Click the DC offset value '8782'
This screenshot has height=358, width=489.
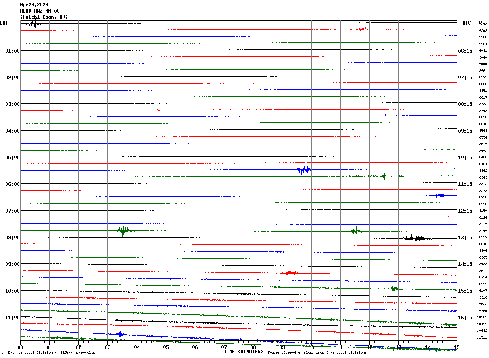click(x=483, y=104)
